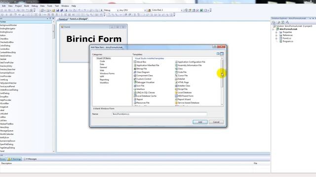
Task: Open the Debug menu
Action: 35,6
